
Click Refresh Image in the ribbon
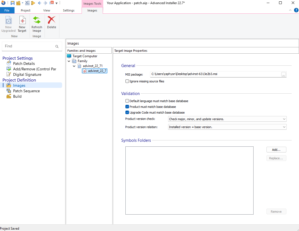pos(37,24)
